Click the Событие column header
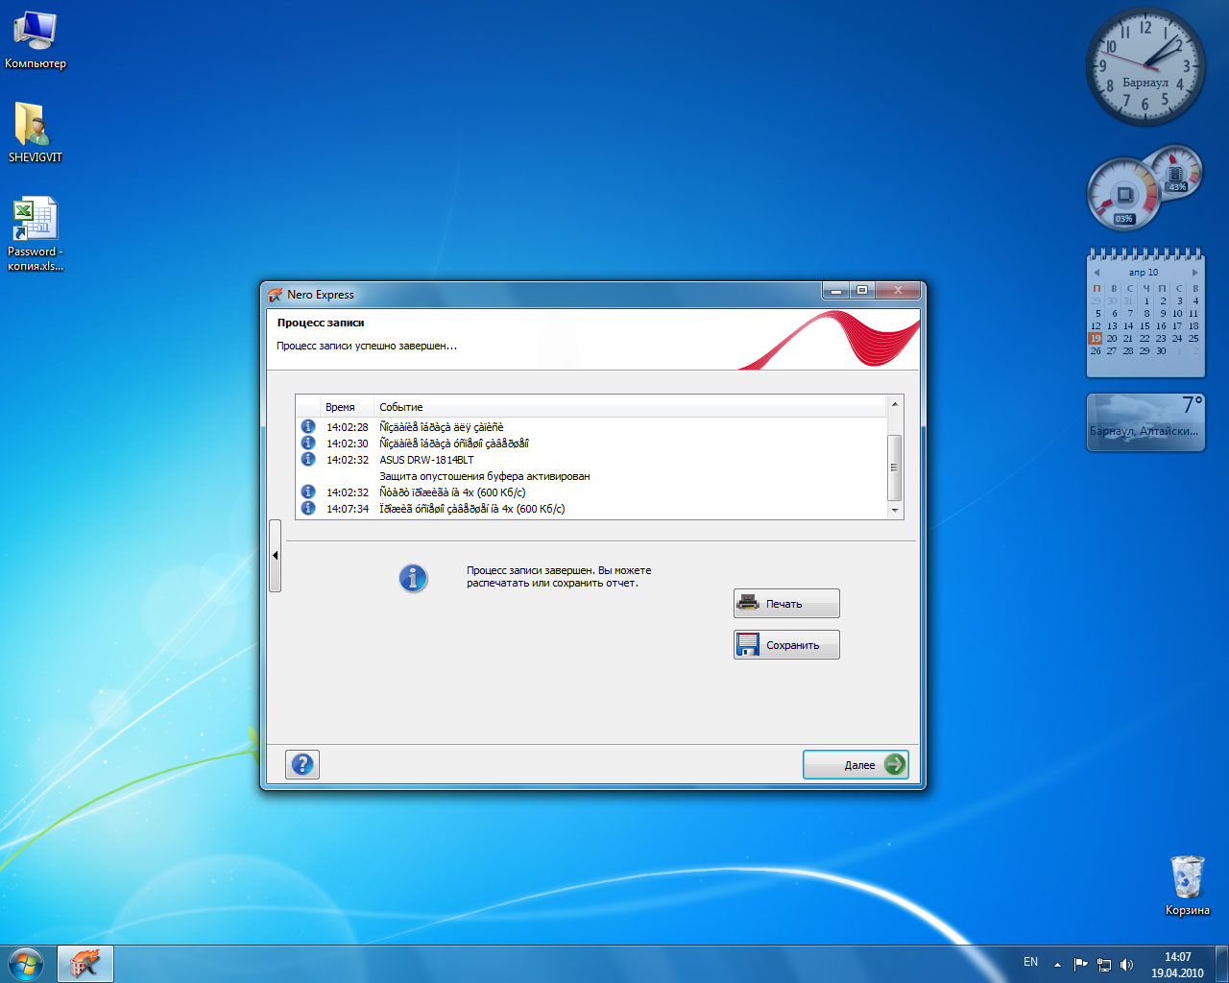This screenshot has height=983, width=1229. coord(401,407)
